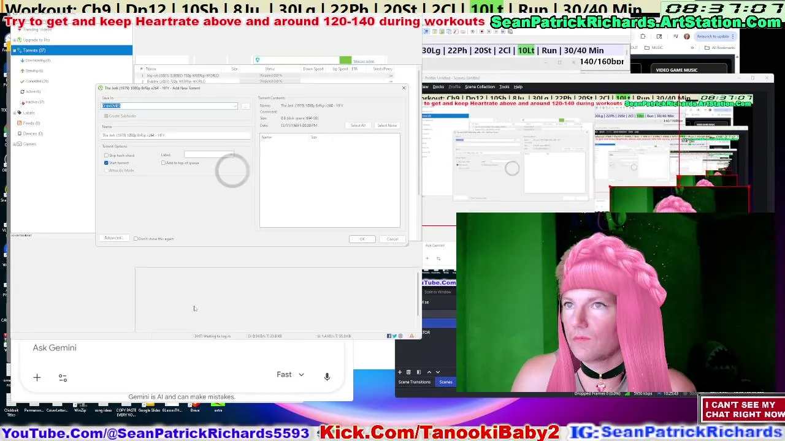Click the Gemini plus add-file icon

click(37, 378)
